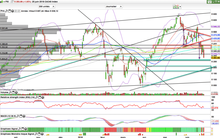Open Volume indicator wrench settings
220x138 pixels.
(10, 93)
